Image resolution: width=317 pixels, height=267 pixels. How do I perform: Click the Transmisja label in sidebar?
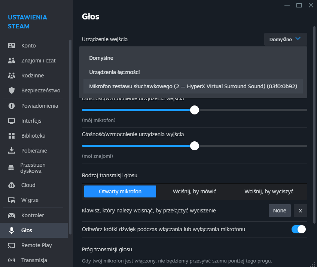34,260
